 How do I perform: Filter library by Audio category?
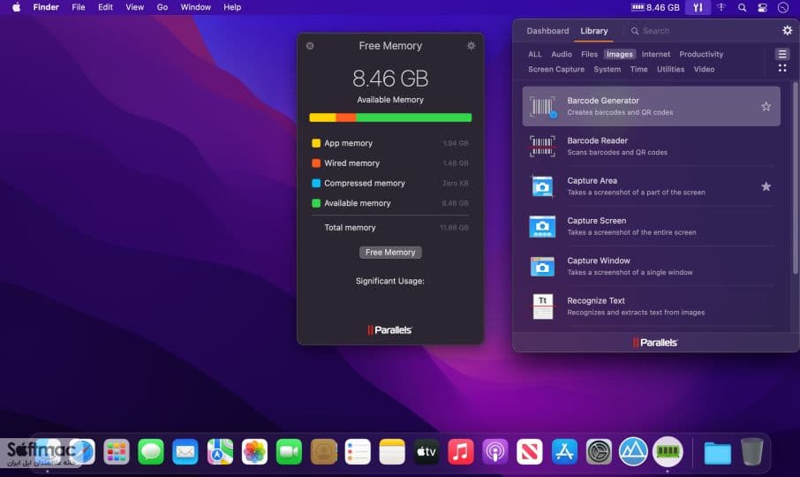coord(562,54)
